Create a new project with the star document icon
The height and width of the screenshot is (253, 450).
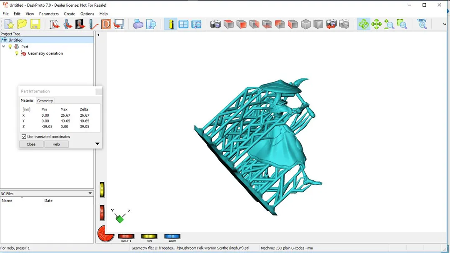[9, 24]
